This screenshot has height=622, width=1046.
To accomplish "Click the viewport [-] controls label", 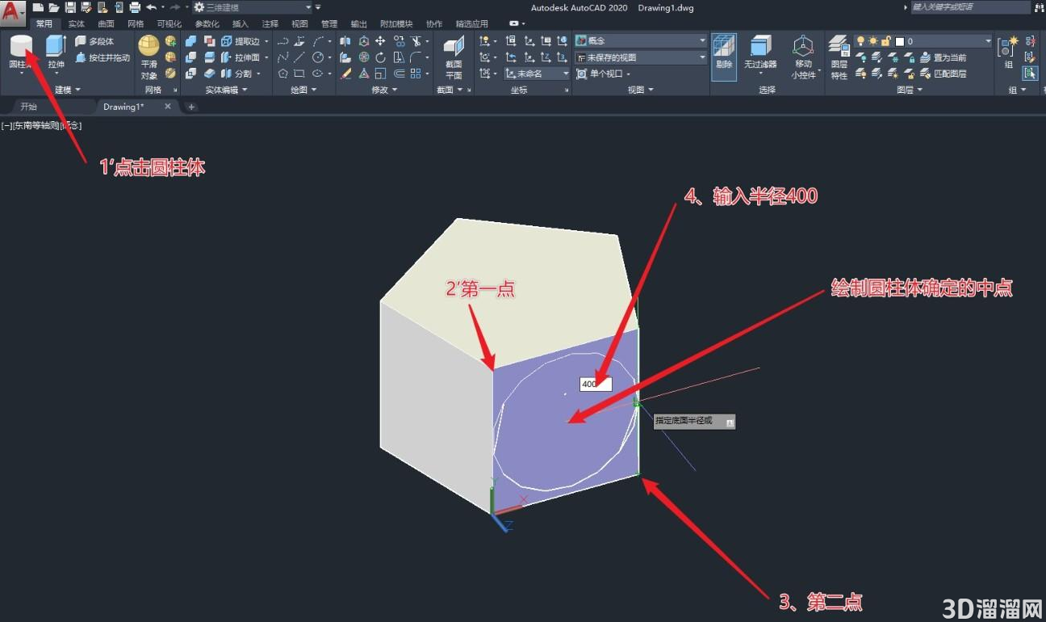I will click(6, 125).
